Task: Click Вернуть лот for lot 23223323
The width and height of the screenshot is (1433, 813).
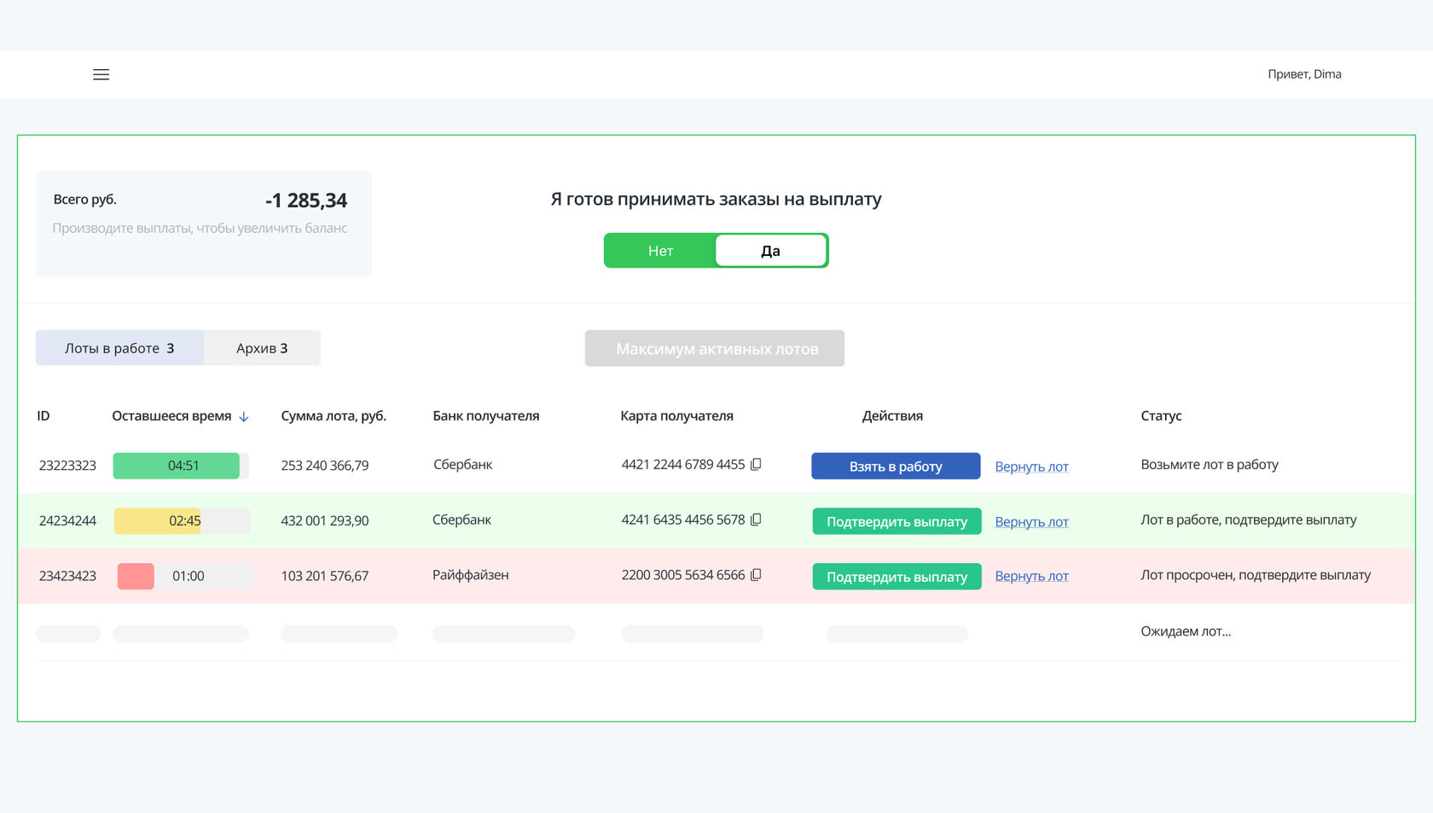Action: click(x=1031, y=467)
